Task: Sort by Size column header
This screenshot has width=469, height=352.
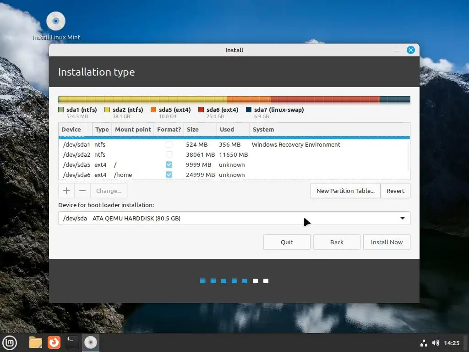Action: click(200, 129)
